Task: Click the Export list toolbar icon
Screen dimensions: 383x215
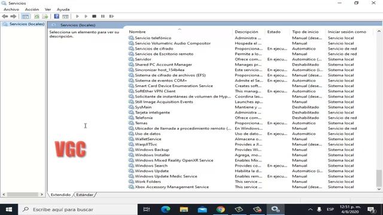Action: click(45, 16)
